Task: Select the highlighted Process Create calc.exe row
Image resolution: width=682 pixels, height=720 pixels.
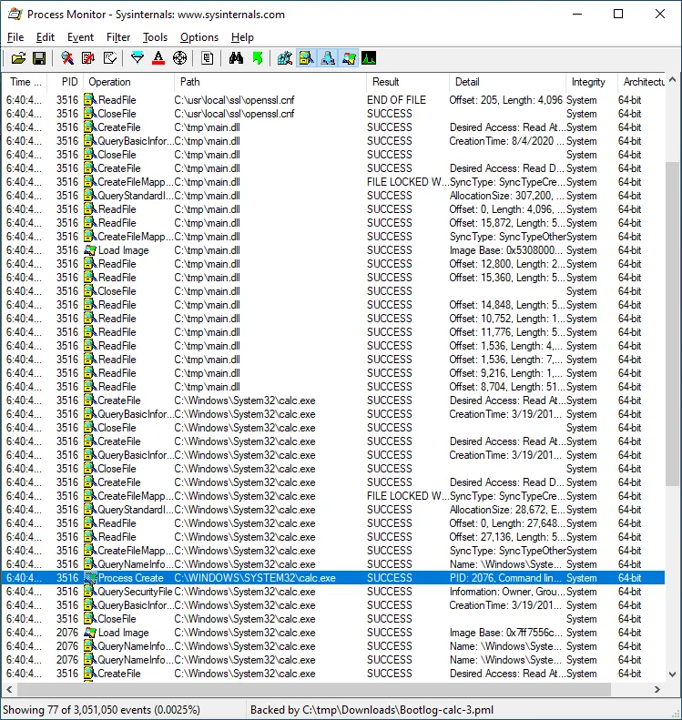Action: (333, 578)
